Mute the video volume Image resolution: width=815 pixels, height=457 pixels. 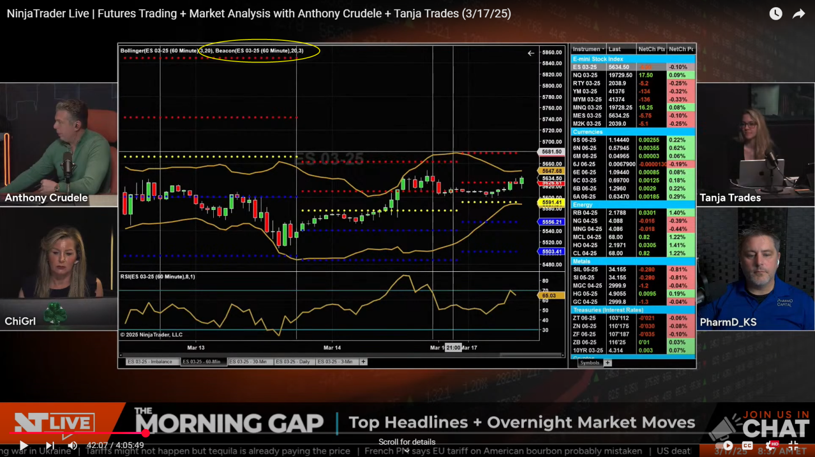pos(73,445)
